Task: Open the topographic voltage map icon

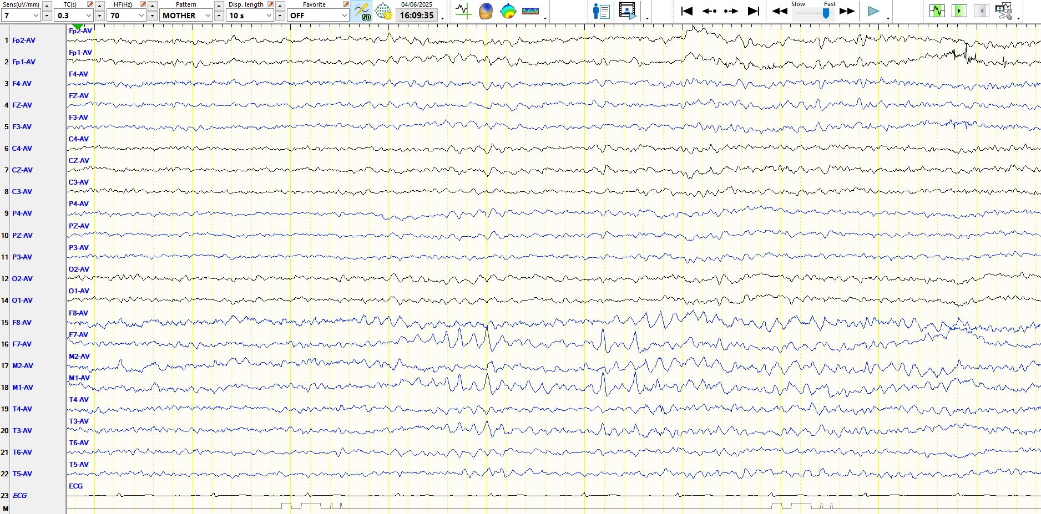Action: tap(508, 11)
